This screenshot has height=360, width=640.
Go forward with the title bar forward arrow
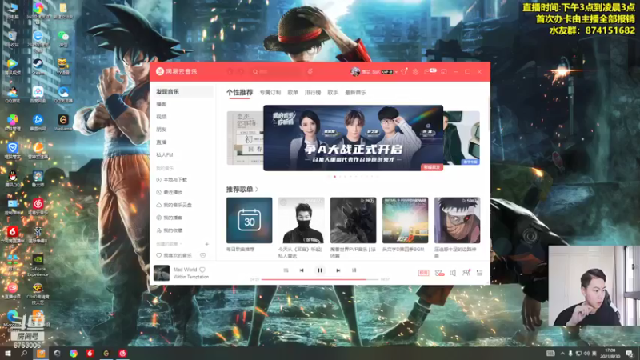[241, 71]
